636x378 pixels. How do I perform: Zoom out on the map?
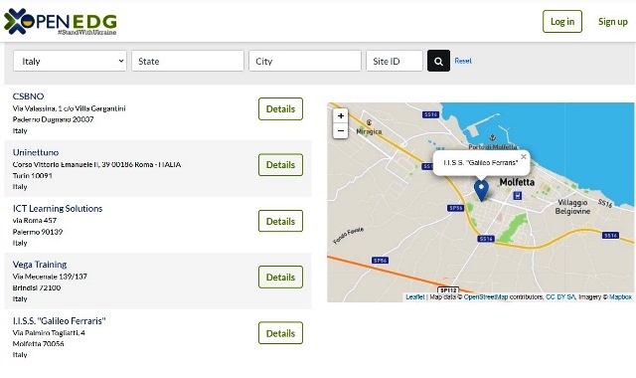coord(341,131)
